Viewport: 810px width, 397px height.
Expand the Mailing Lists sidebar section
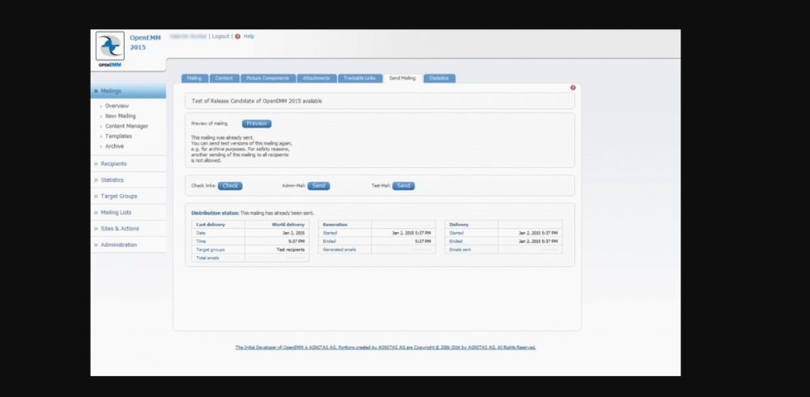click(116, 213)
